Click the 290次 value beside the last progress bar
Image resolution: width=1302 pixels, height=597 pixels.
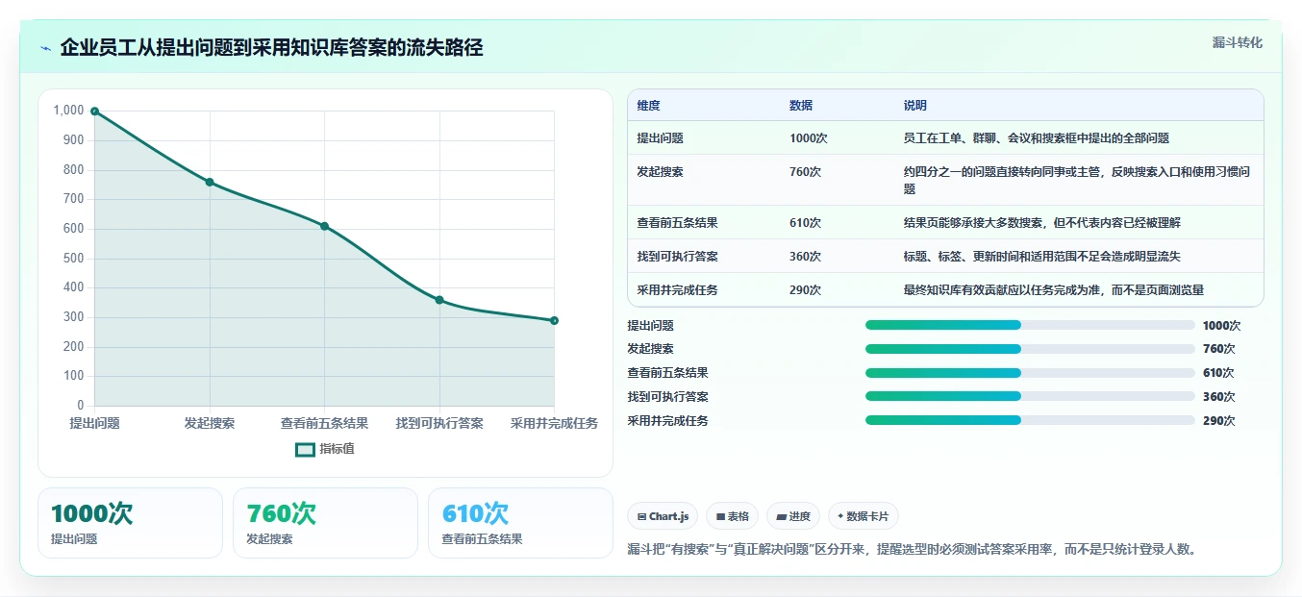tap(1218, 421)
